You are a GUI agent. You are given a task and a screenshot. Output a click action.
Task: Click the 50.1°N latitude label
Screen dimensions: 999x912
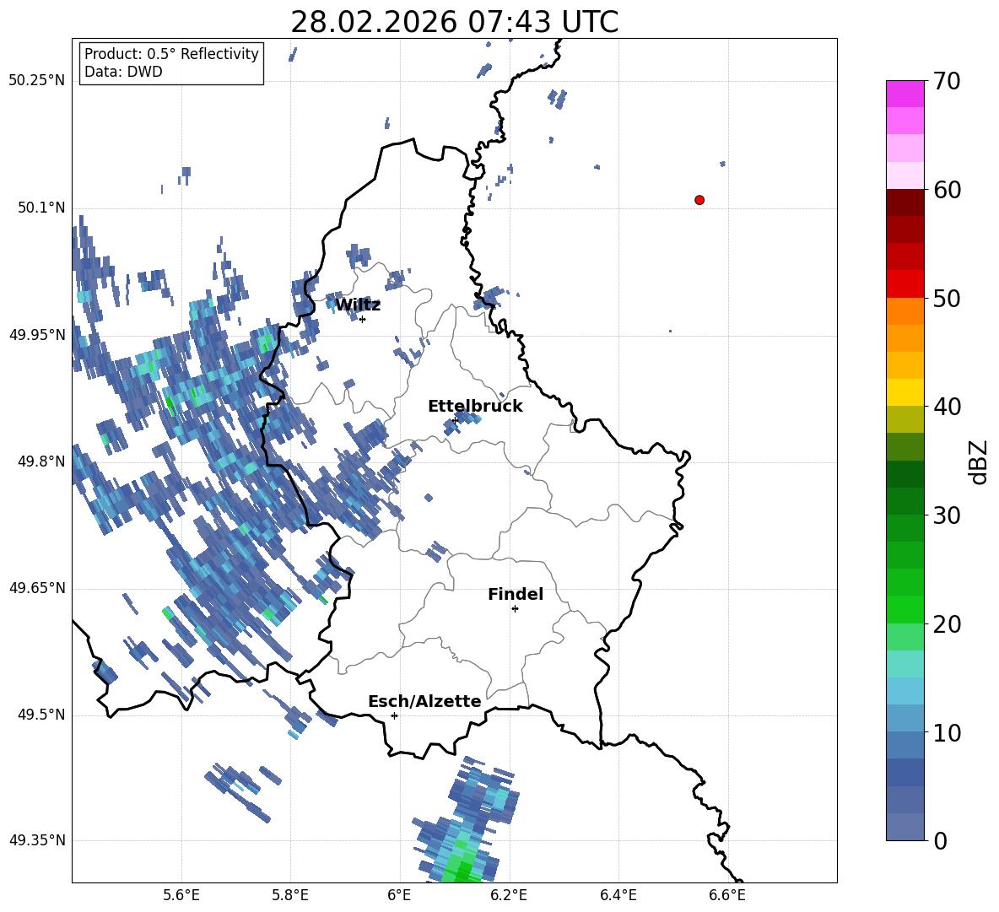pos(41,208)
